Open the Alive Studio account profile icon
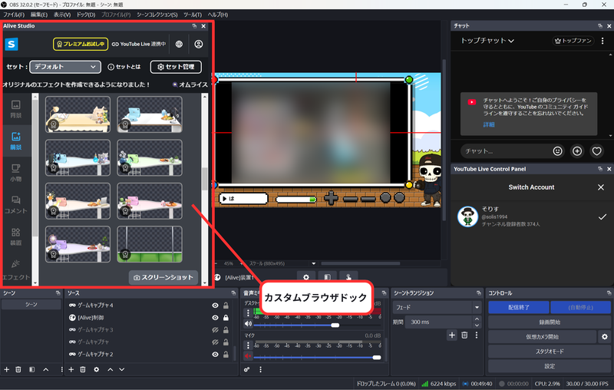The height and width of the screenshot is (390, 614). pyautogui.click(x=199, y=45)
